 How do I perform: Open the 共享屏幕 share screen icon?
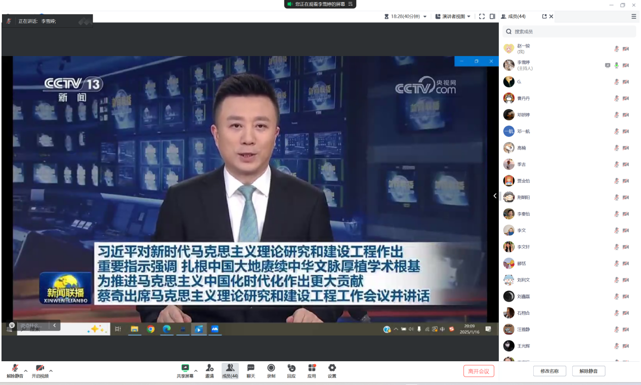coord(185,368)
